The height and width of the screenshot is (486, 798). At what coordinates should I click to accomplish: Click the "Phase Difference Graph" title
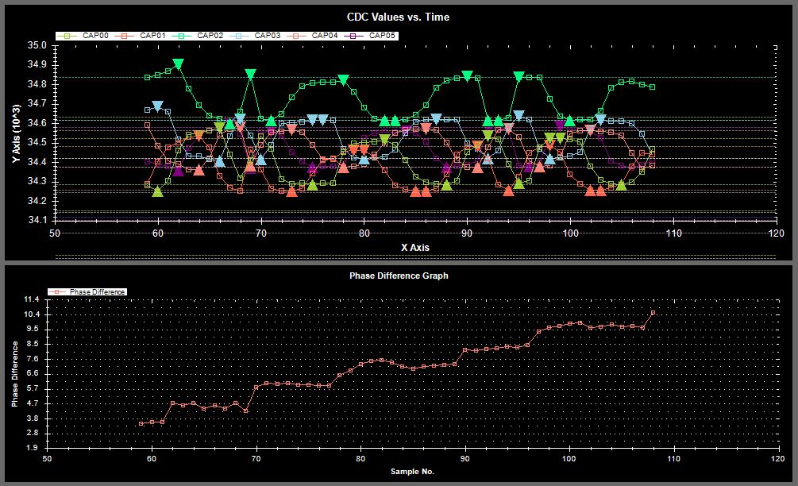coord(399,276)
